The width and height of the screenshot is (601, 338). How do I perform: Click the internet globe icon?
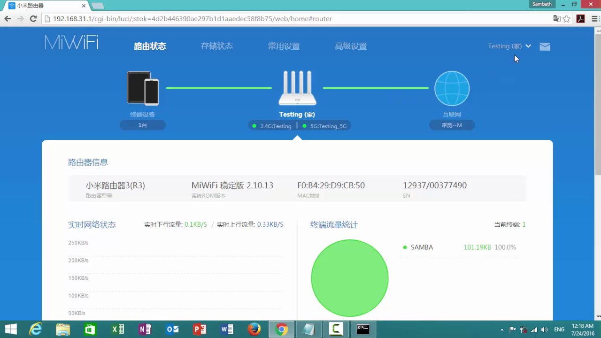point(452,88)
